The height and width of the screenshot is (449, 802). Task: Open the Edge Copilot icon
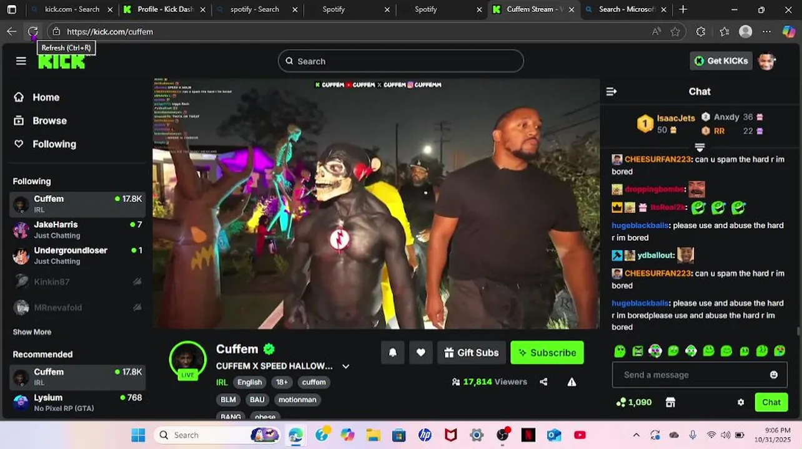tap(789, 31)
